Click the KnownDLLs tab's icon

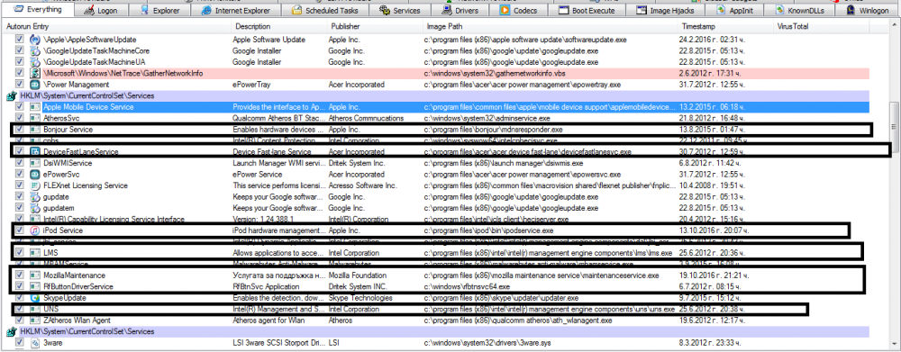click(x=779, y=10)
